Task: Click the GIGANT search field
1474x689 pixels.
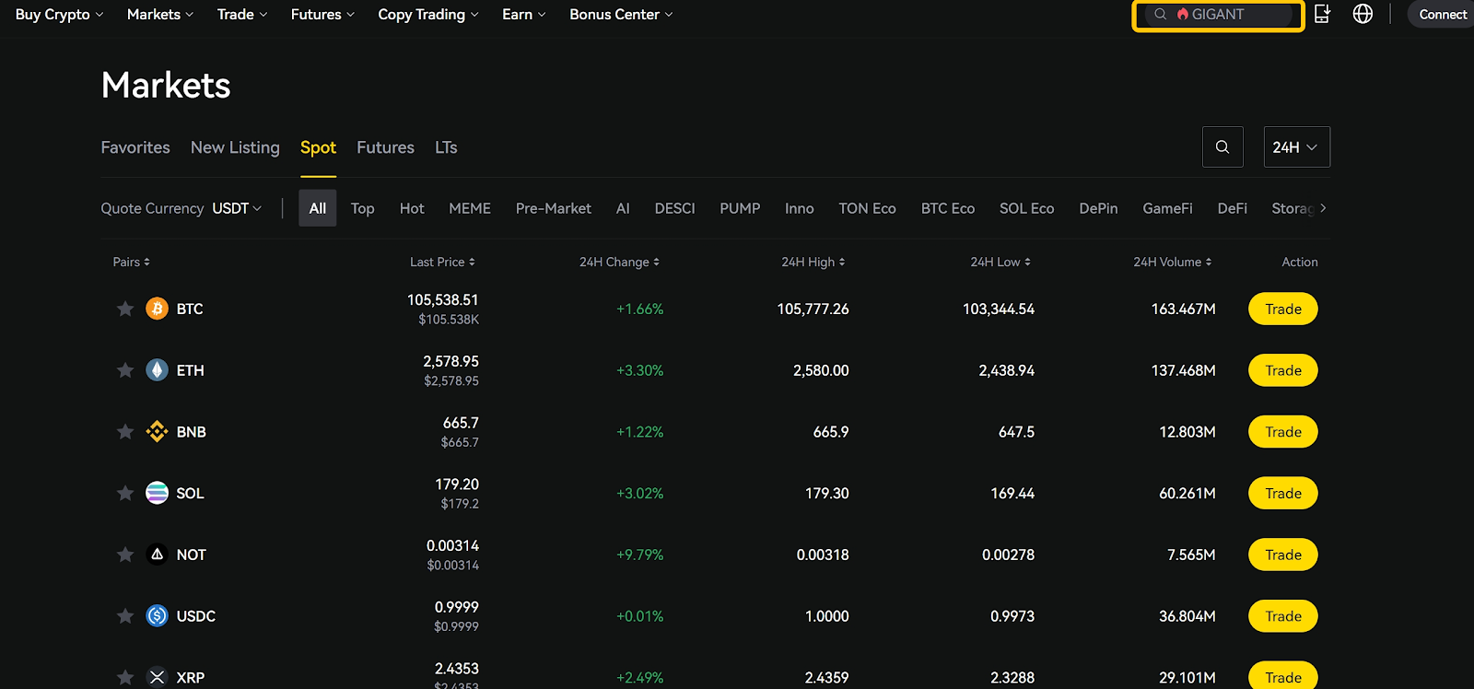Action: 1225,15
